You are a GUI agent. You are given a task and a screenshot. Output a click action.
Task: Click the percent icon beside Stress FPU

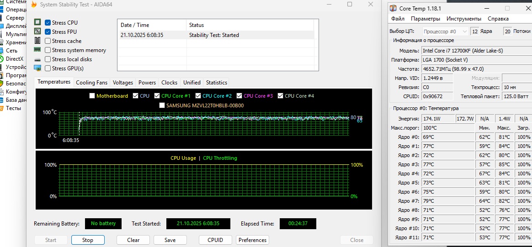37,32
